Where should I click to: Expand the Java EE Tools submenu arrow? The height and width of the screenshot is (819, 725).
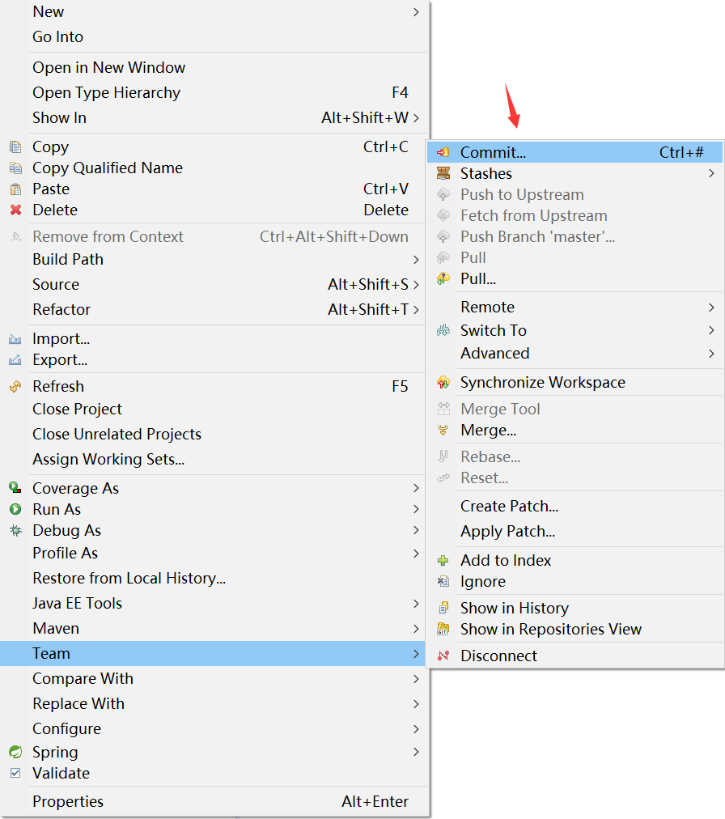click(x=416, y=604)
